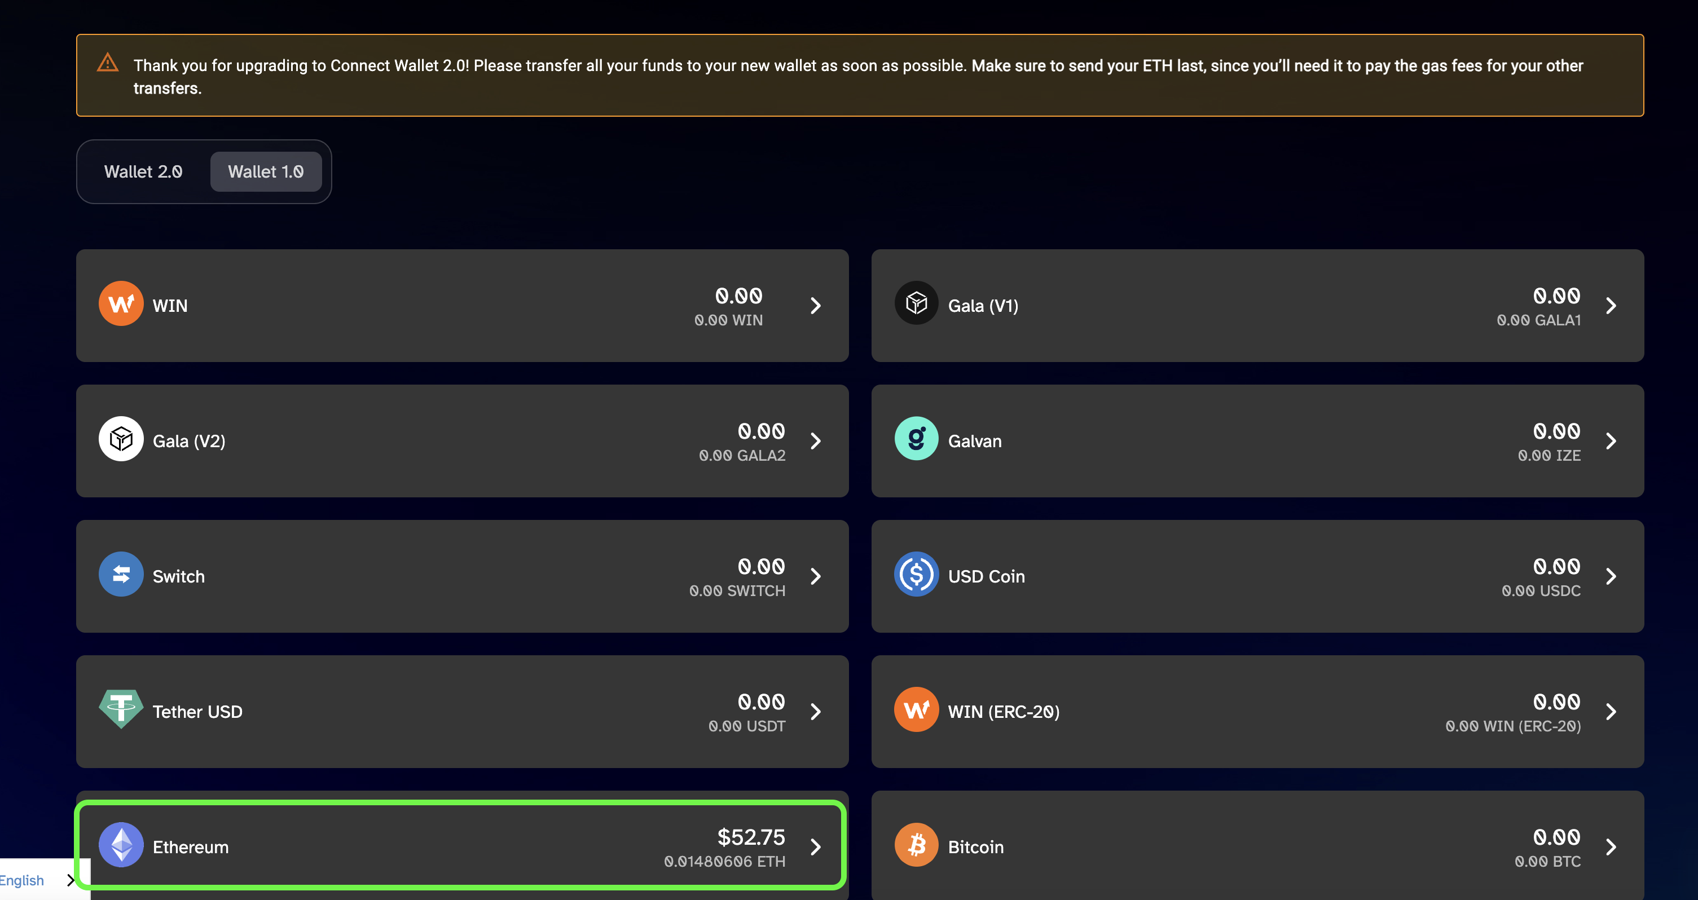Click the orange Bitcoin icon
Viewport: 1698px width, 900px height.
click(x=916, y=845)
